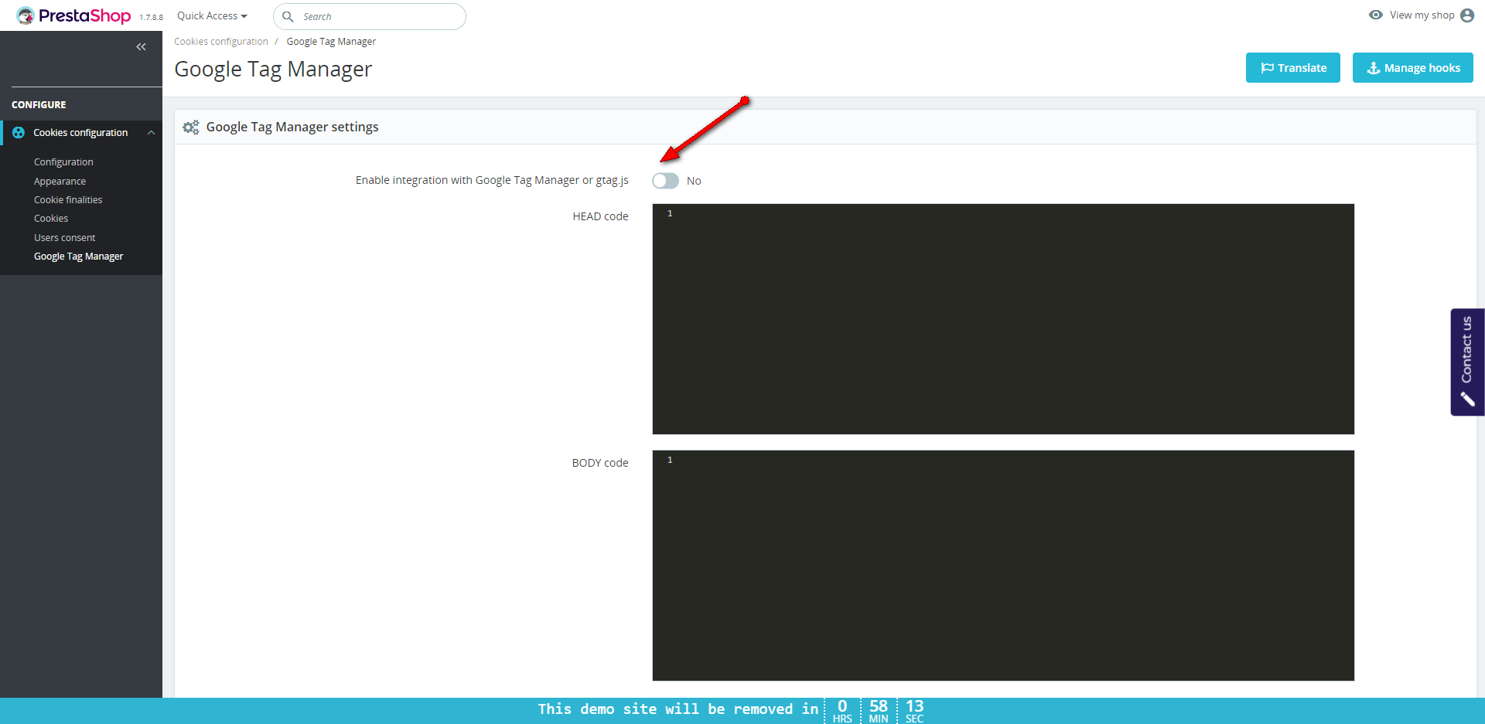Collapse the sidebar with double-chevron icon

click(141, 47)
